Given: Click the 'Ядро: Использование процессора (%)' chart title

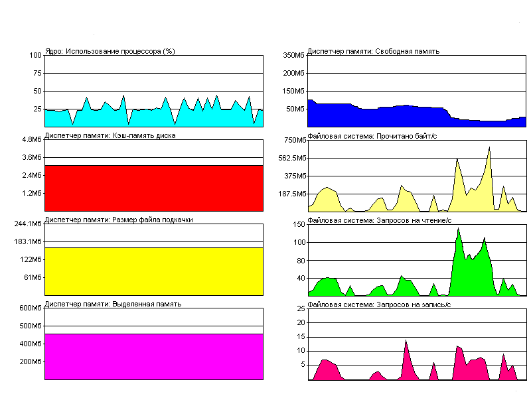Looking at the screenshot, I should point(110,51).
